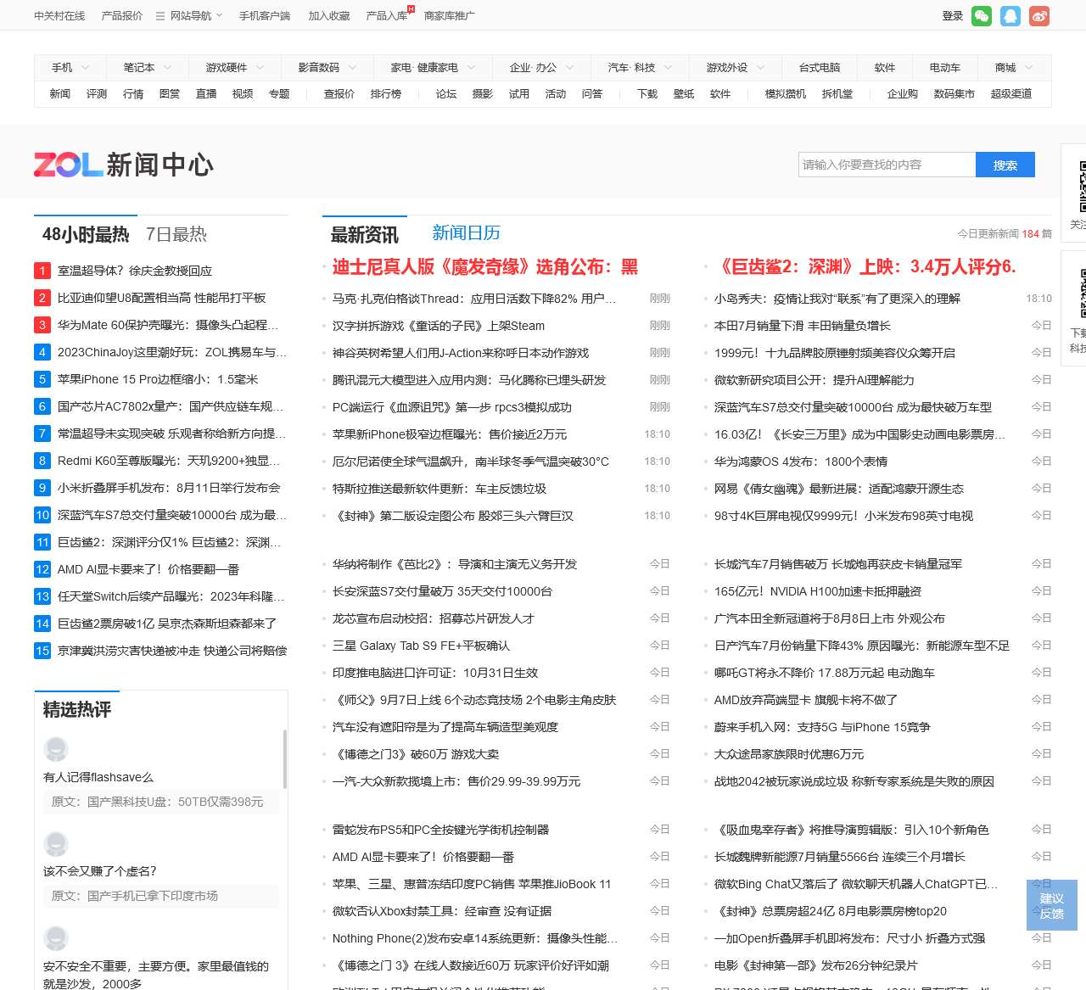Open article 三星 Galaxy Tab S9 FE+平板确认

pyautogui.click(x=422, y=646)
